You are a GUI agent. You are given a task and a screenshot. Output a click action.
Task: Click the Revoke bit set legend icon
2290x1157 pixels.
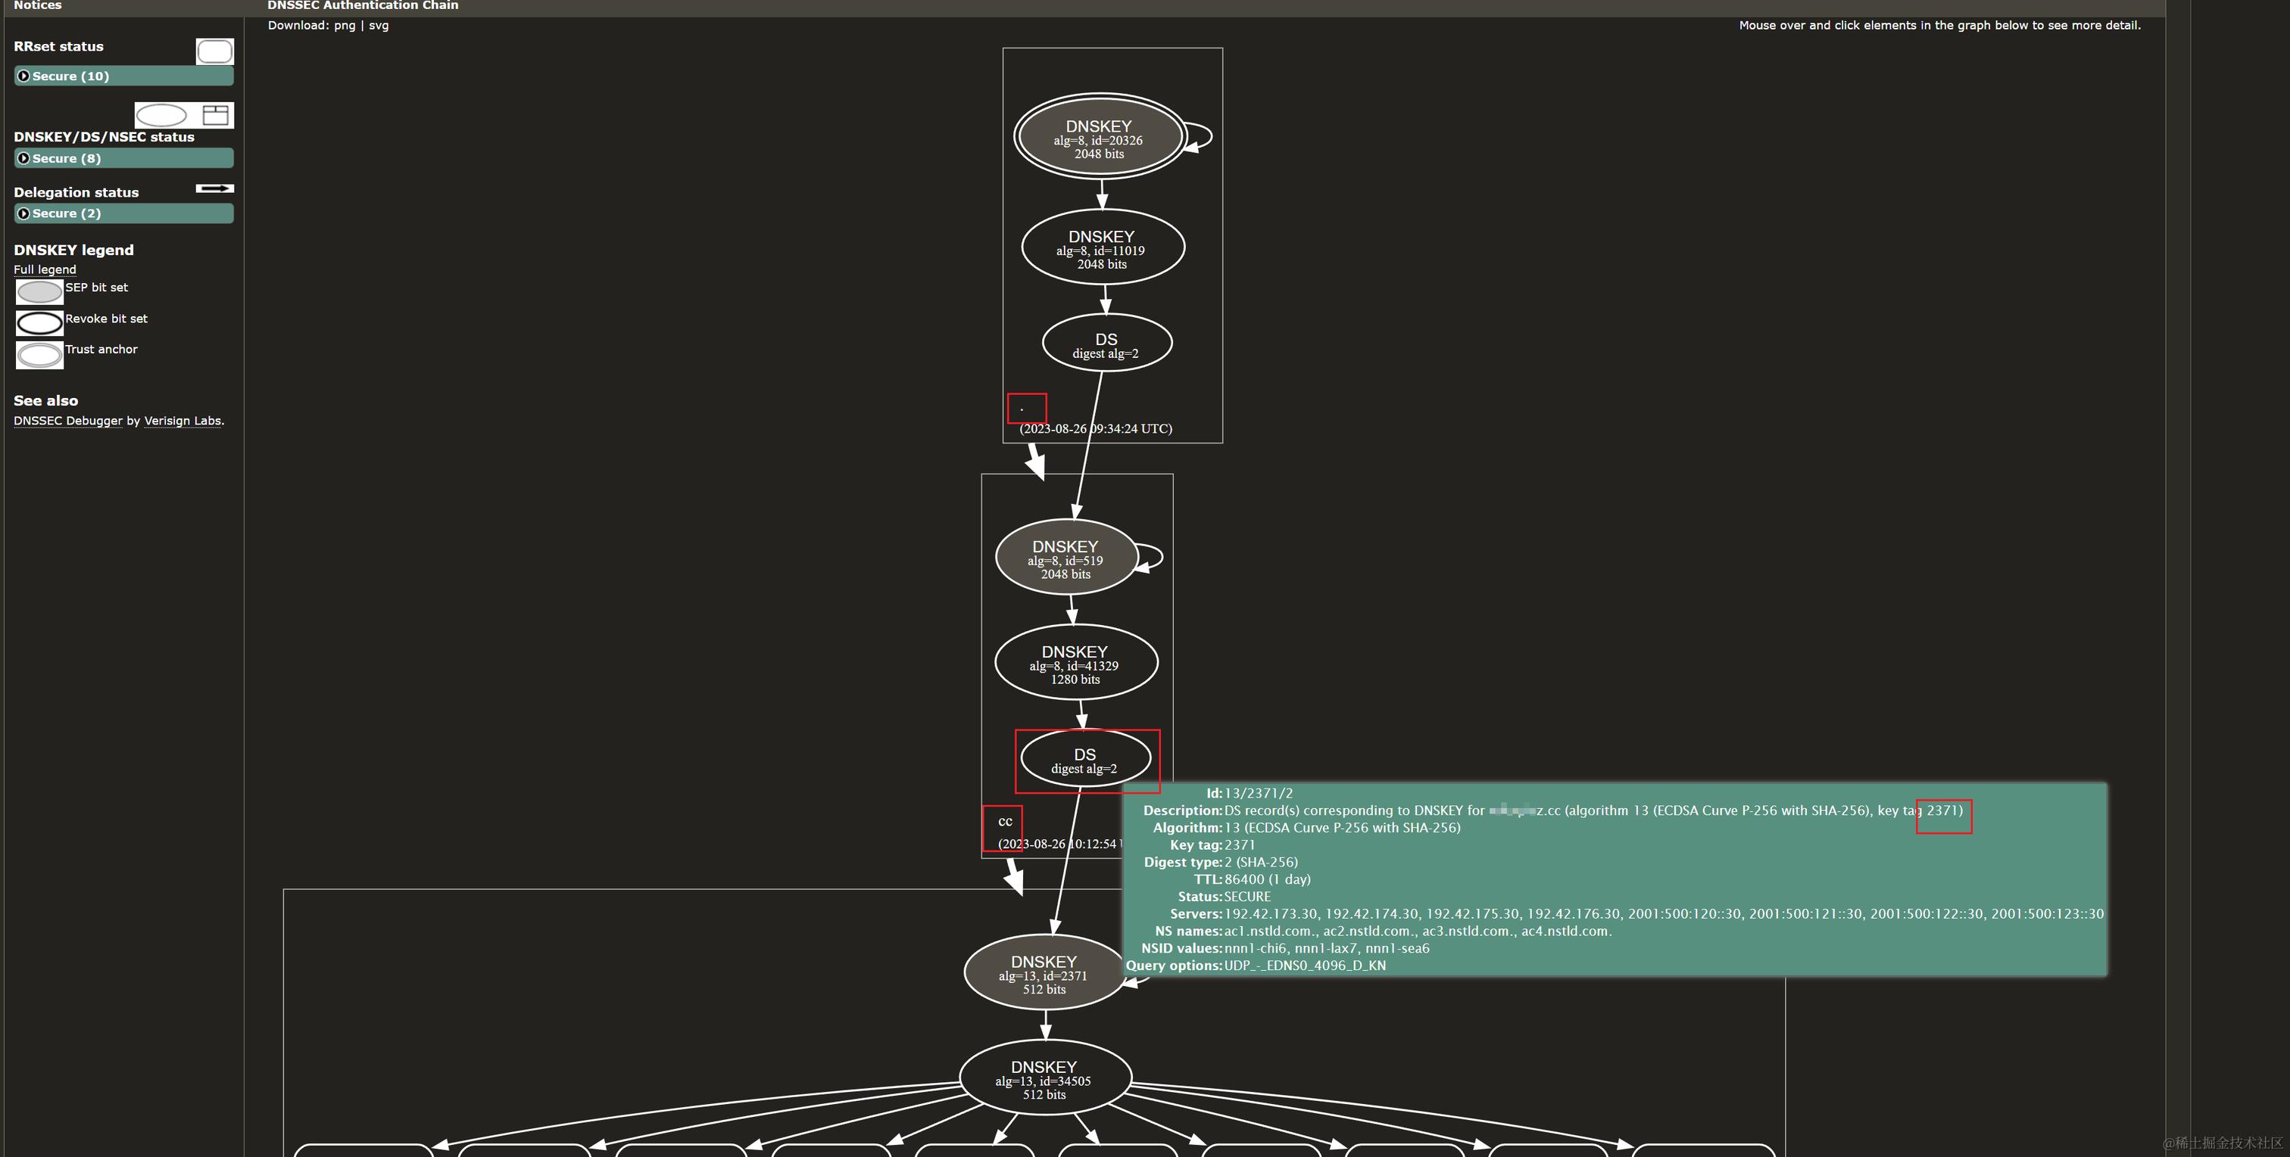[39, 323]
